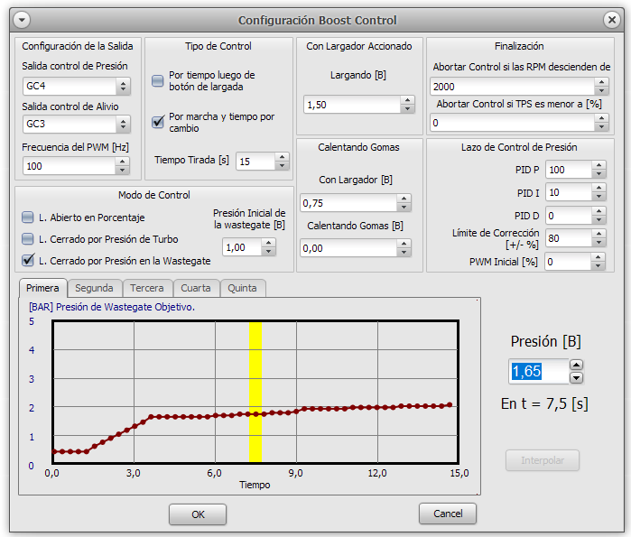Decrease Con Largador [B] value

(x=404, y=208)
